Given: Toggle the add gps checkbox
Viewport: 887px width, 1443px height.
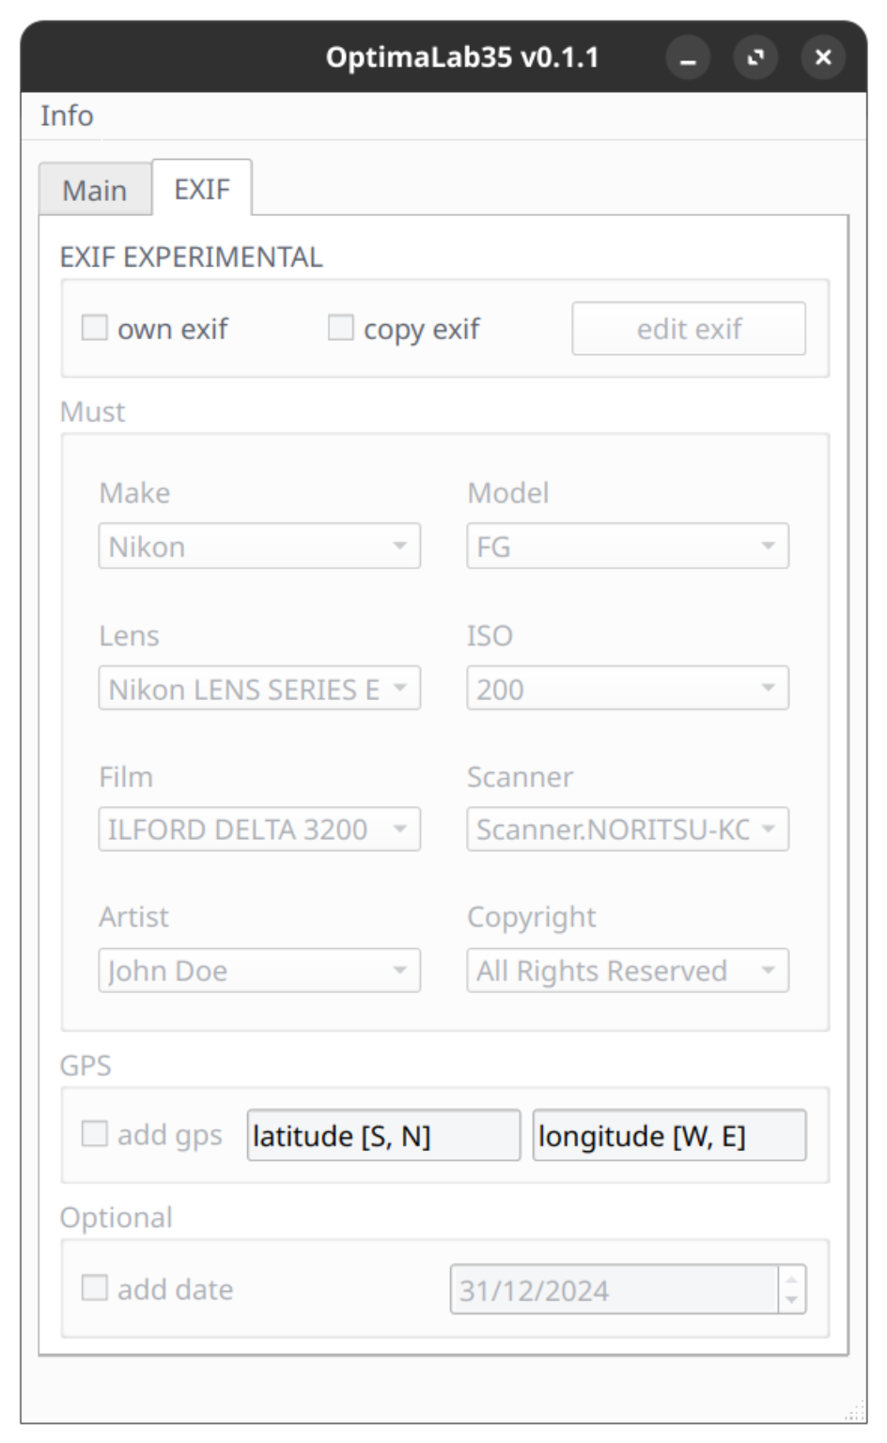Looking at the screenshot, I should click(95, 1134).
